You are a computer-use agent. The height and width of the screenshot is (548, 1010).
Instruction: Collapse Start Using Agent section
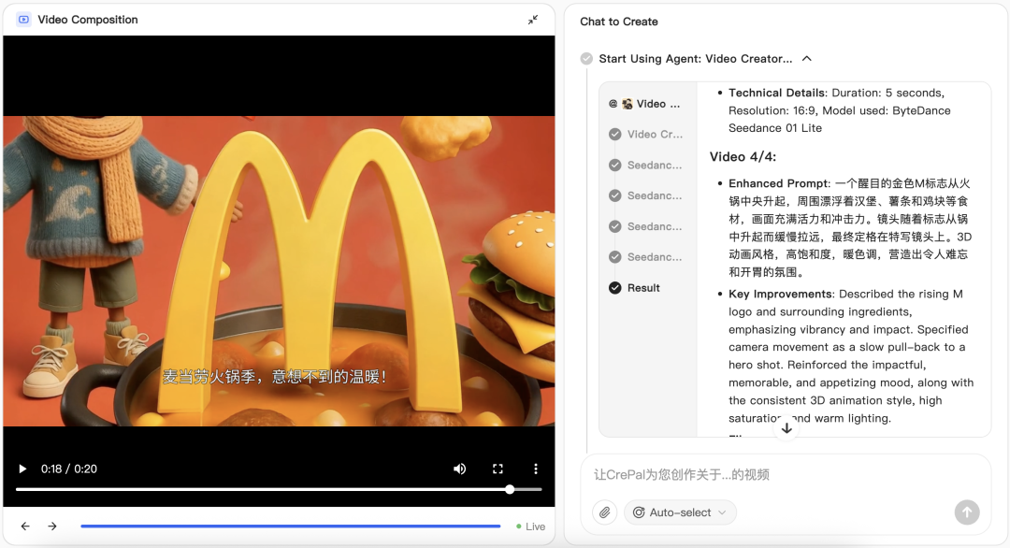pos(806,59)
